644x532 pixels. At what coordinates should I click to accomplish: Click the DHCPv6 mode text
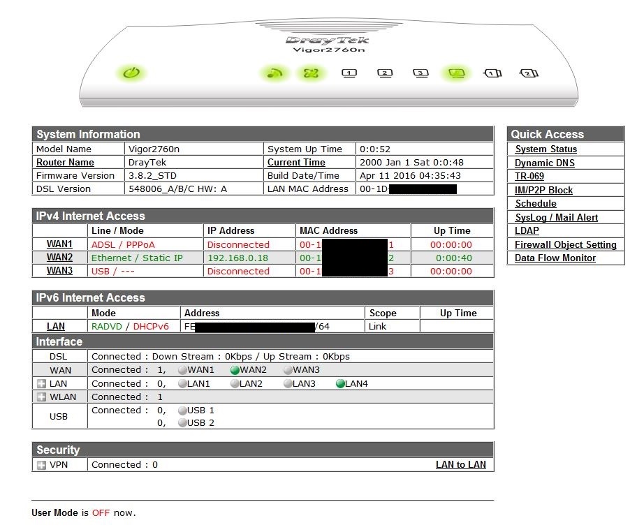[x=151, y=326]
